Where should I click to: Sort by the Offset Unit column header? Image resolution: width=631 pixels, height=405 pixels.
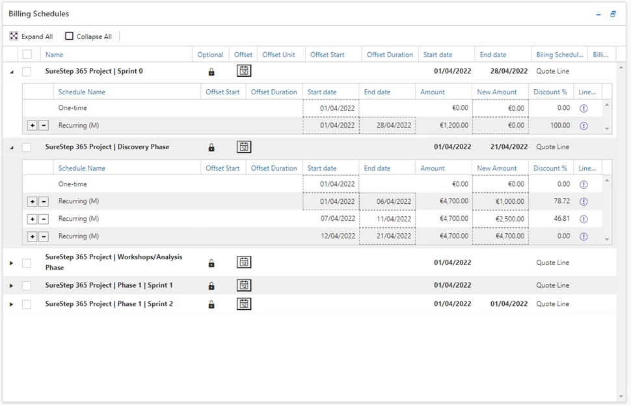pos(281,55)
